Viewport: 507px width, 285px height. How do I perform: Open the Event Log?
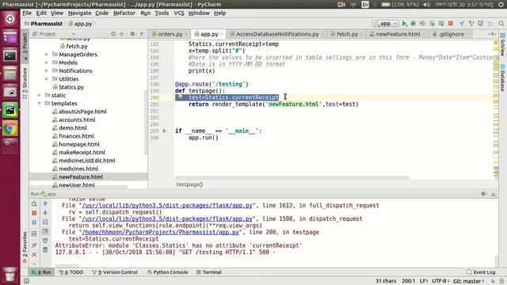(x=481, y=272)
